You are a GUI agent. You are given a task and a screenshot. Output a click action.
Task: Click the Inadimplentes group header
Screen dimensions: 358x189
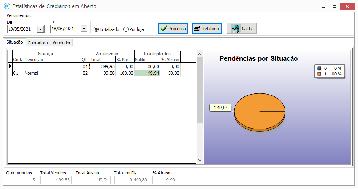coord(157,54)
